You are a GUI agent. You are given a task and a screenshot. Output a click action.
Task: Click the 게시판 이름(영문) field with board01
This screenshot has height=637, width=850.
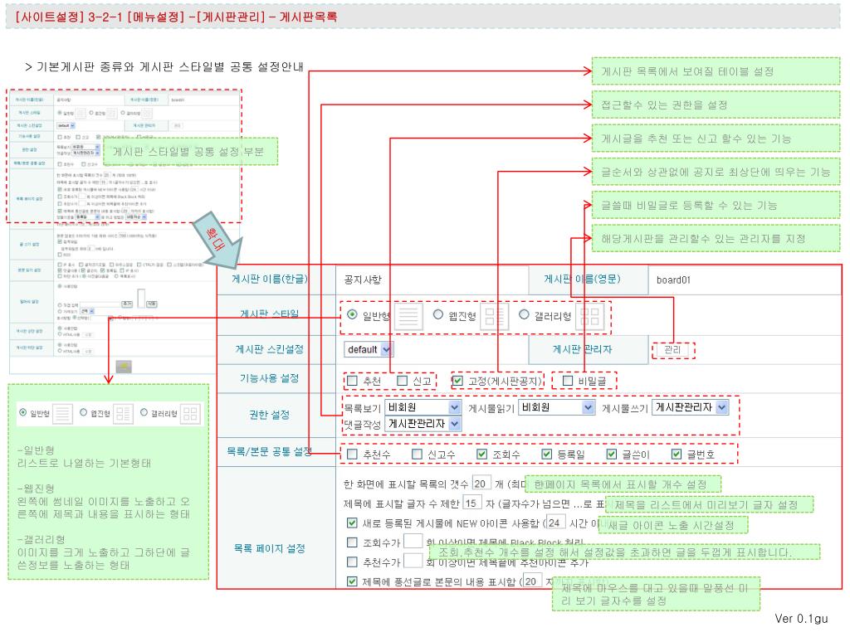pyautogui.click(x=744, y=280)
